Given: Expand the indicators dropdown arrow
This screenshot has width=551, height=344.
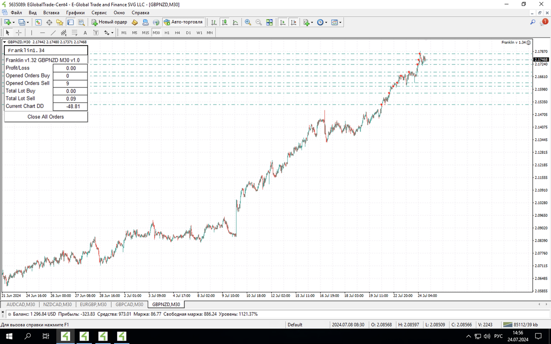Looking at the screenshot, I should pos(312,22).
